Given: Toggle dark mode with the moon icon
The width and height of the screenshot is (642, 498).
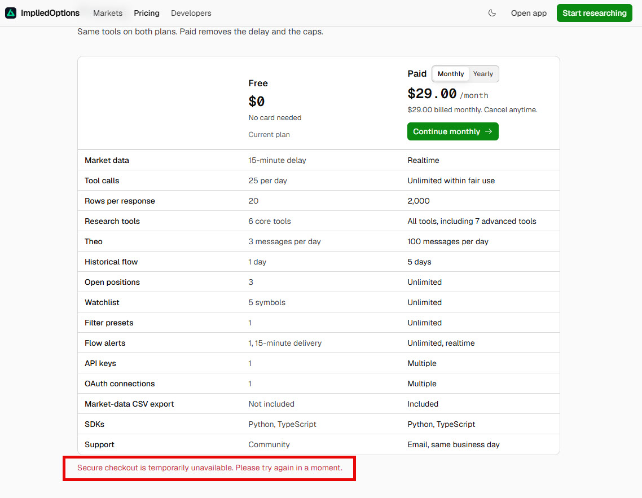Looking at the screenshot, I should point(492,13).
